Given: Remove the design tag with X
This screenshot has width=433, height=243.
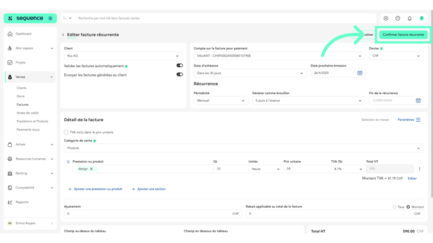Looking at the screenshot, I should click(91, 169).
